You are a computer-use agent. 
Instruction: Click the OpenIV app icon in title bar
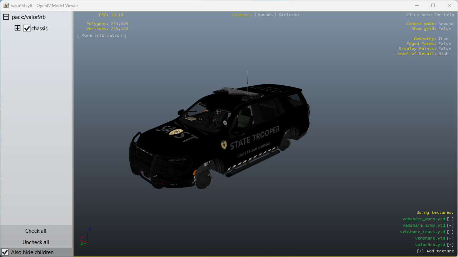6,6
